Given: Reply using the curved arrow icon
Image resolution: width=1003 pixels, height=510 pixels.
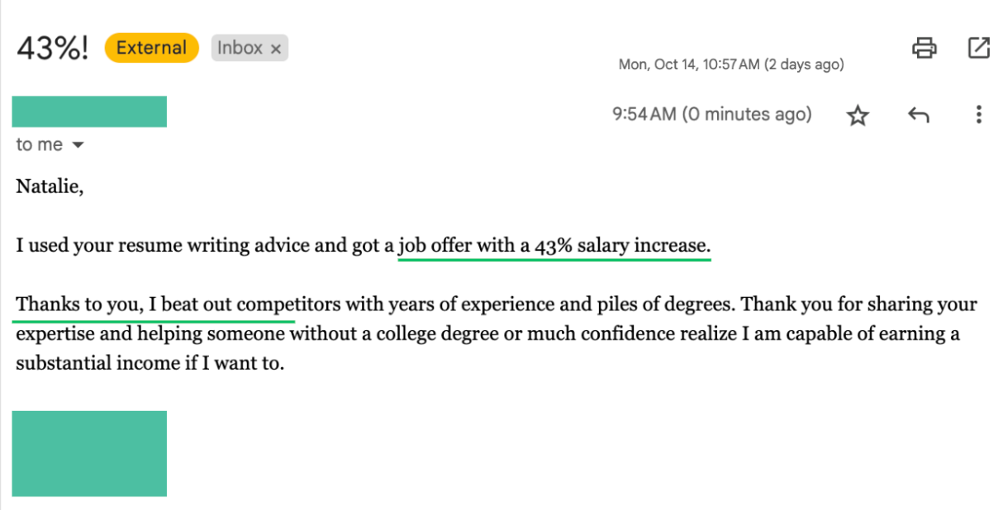Looking at the screenshot, I should click(x=919, y=115).
